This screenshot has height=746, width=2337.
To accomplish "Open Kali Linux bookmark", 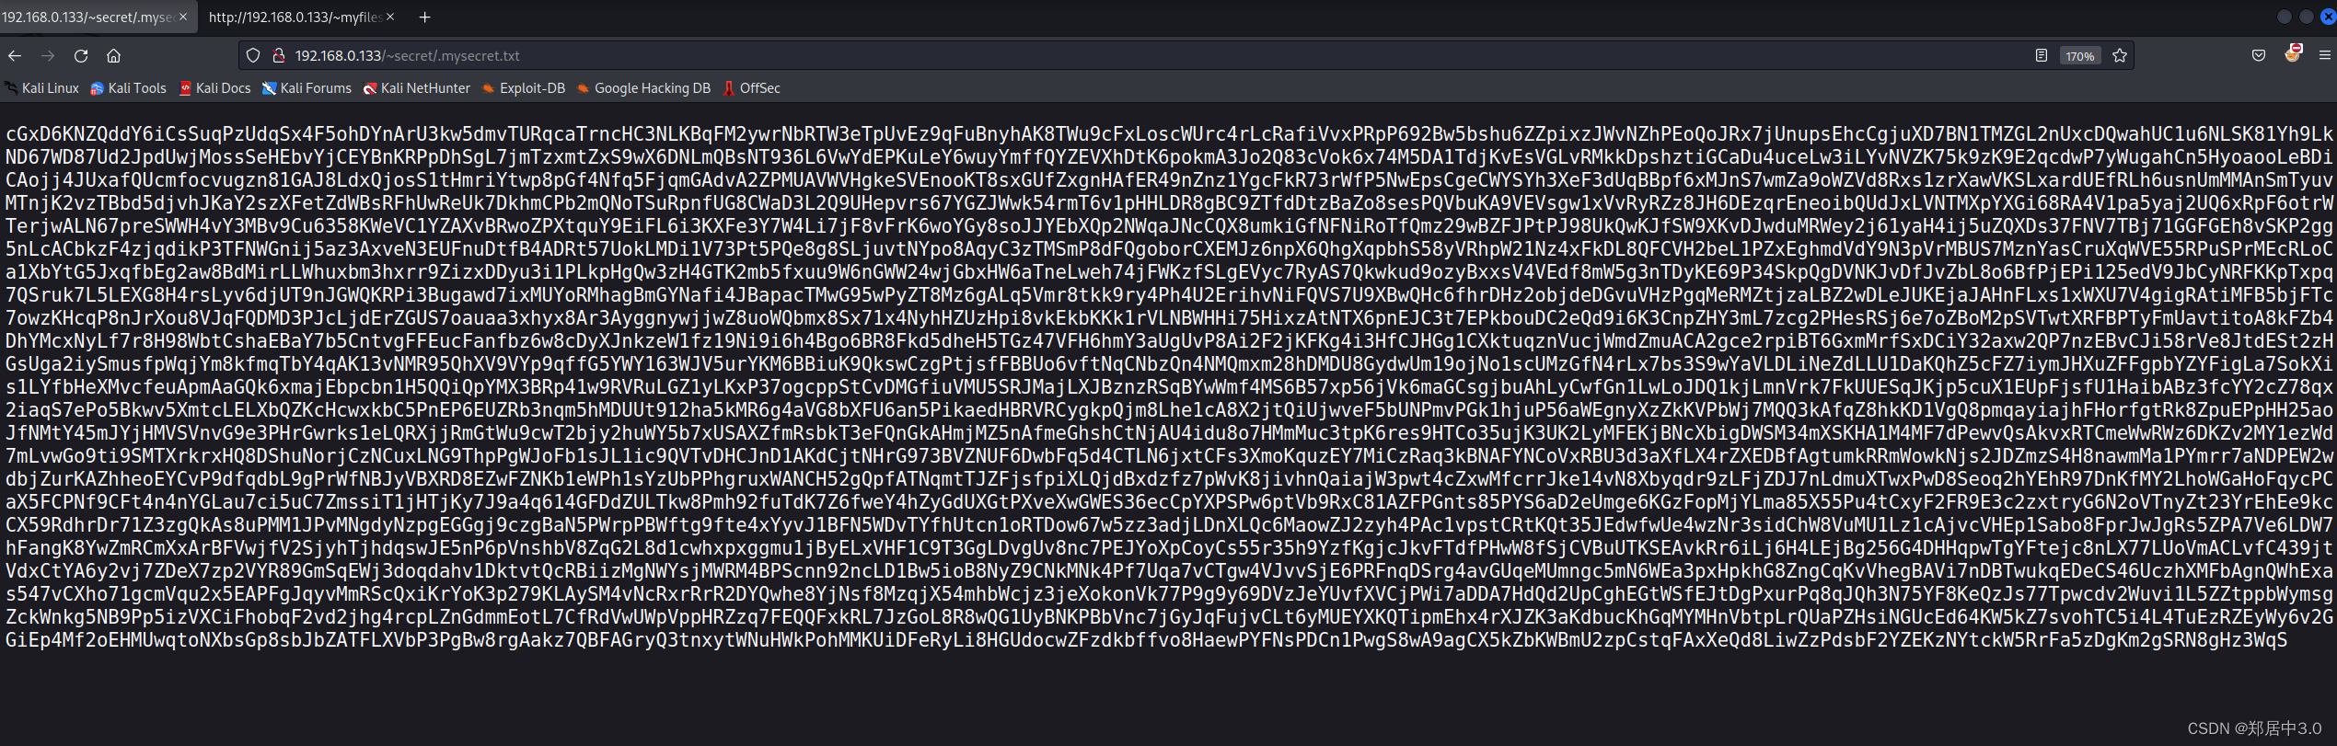I will coord(42,88).
